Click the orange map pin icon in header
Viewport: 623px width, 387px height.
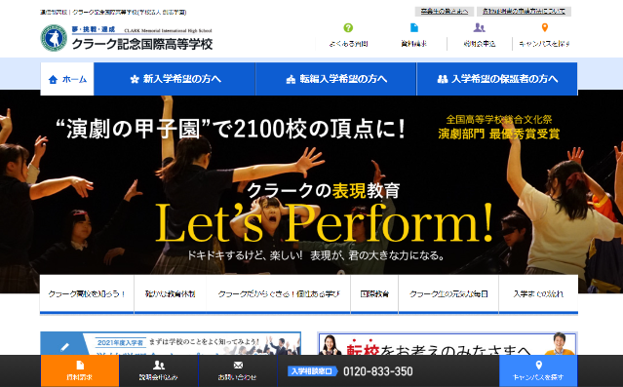(545, 28)
